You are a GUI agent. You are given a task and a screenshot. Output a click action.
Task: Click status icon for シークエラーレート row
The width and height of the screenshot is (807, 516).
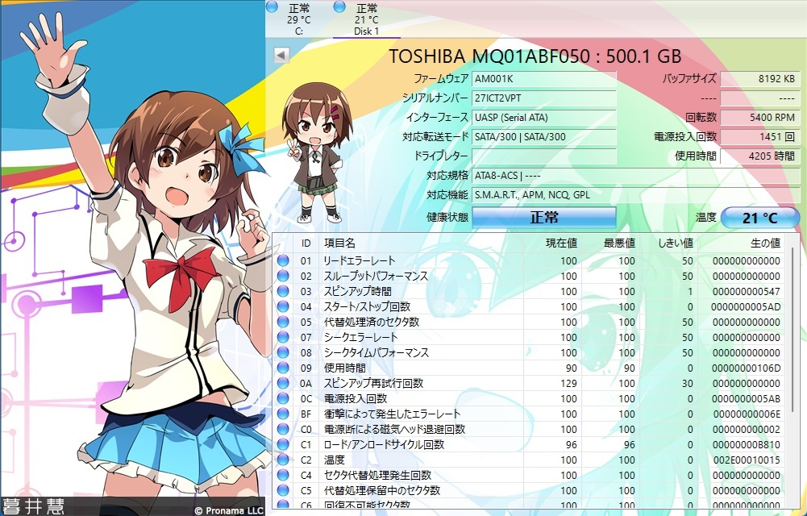[283, 337]
